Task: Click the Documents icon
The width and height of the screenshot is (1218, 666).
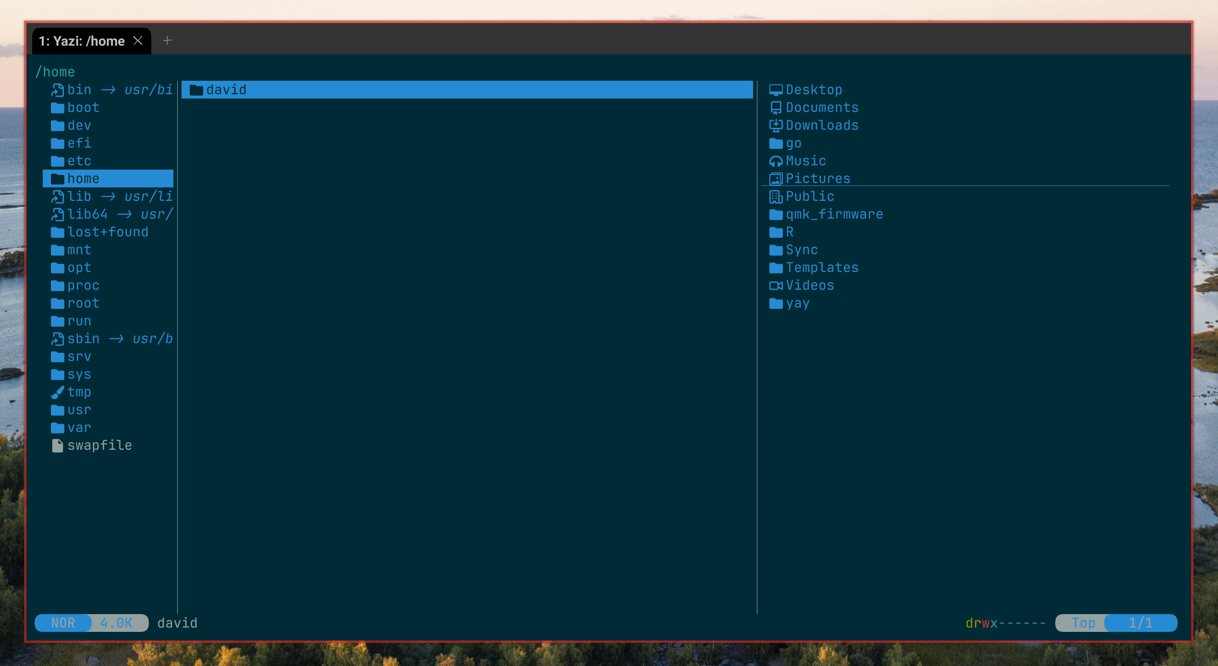Action: tap(776, 108)
